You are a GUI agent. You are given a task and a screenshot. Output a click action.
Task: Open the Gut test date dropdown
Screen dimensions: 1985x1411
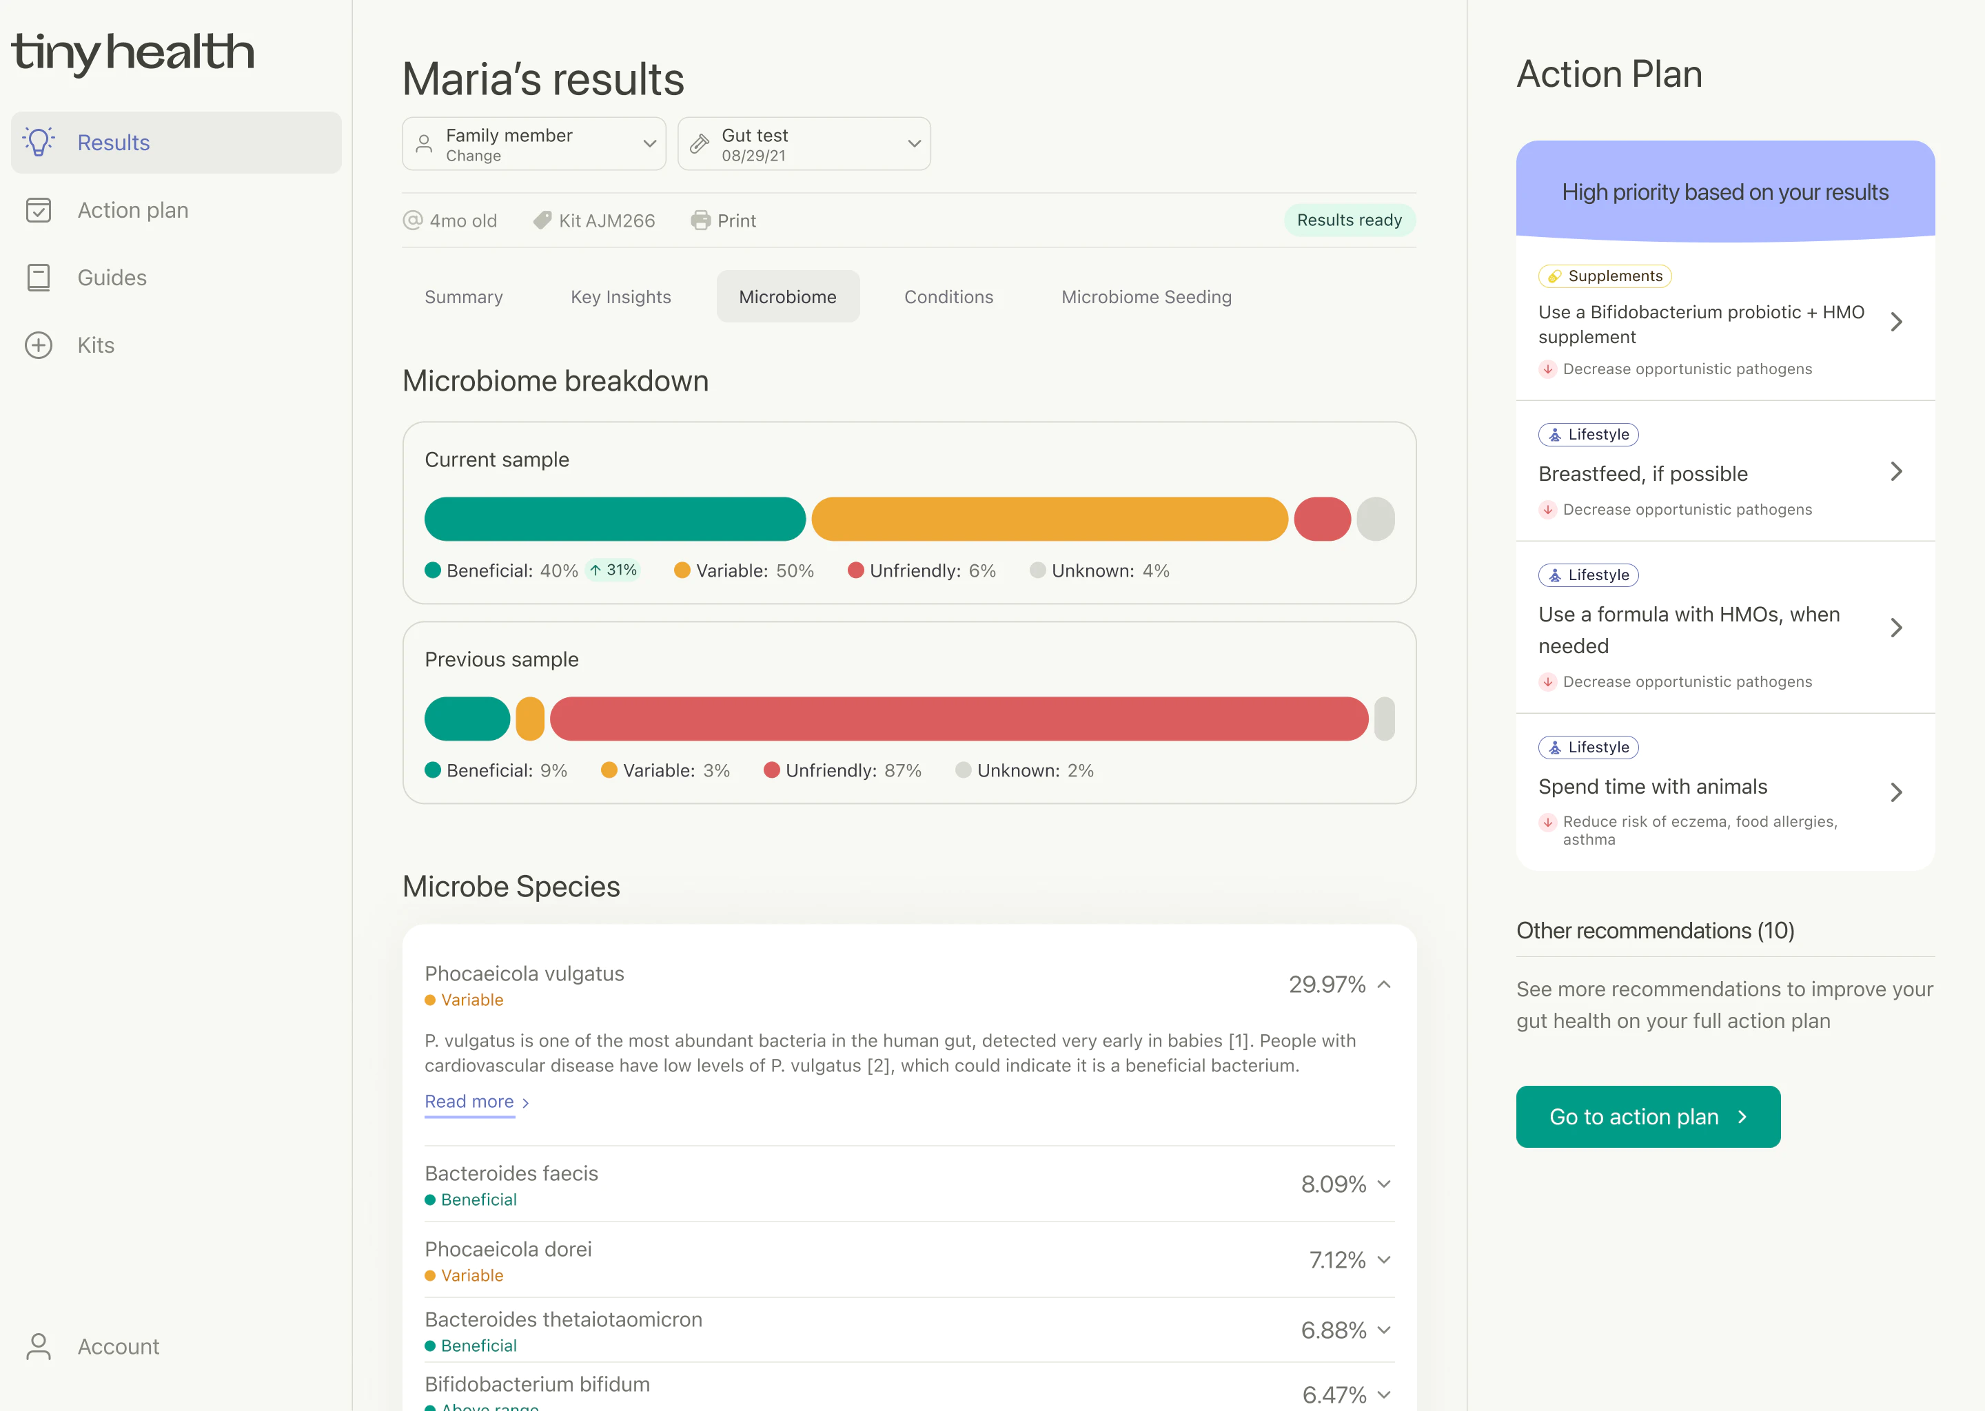click(x=804, y=144)
